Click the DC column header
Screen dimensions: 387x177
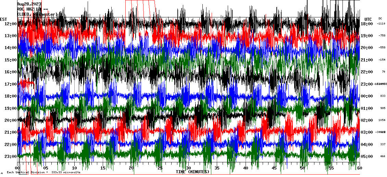click(x=380, y=18)
